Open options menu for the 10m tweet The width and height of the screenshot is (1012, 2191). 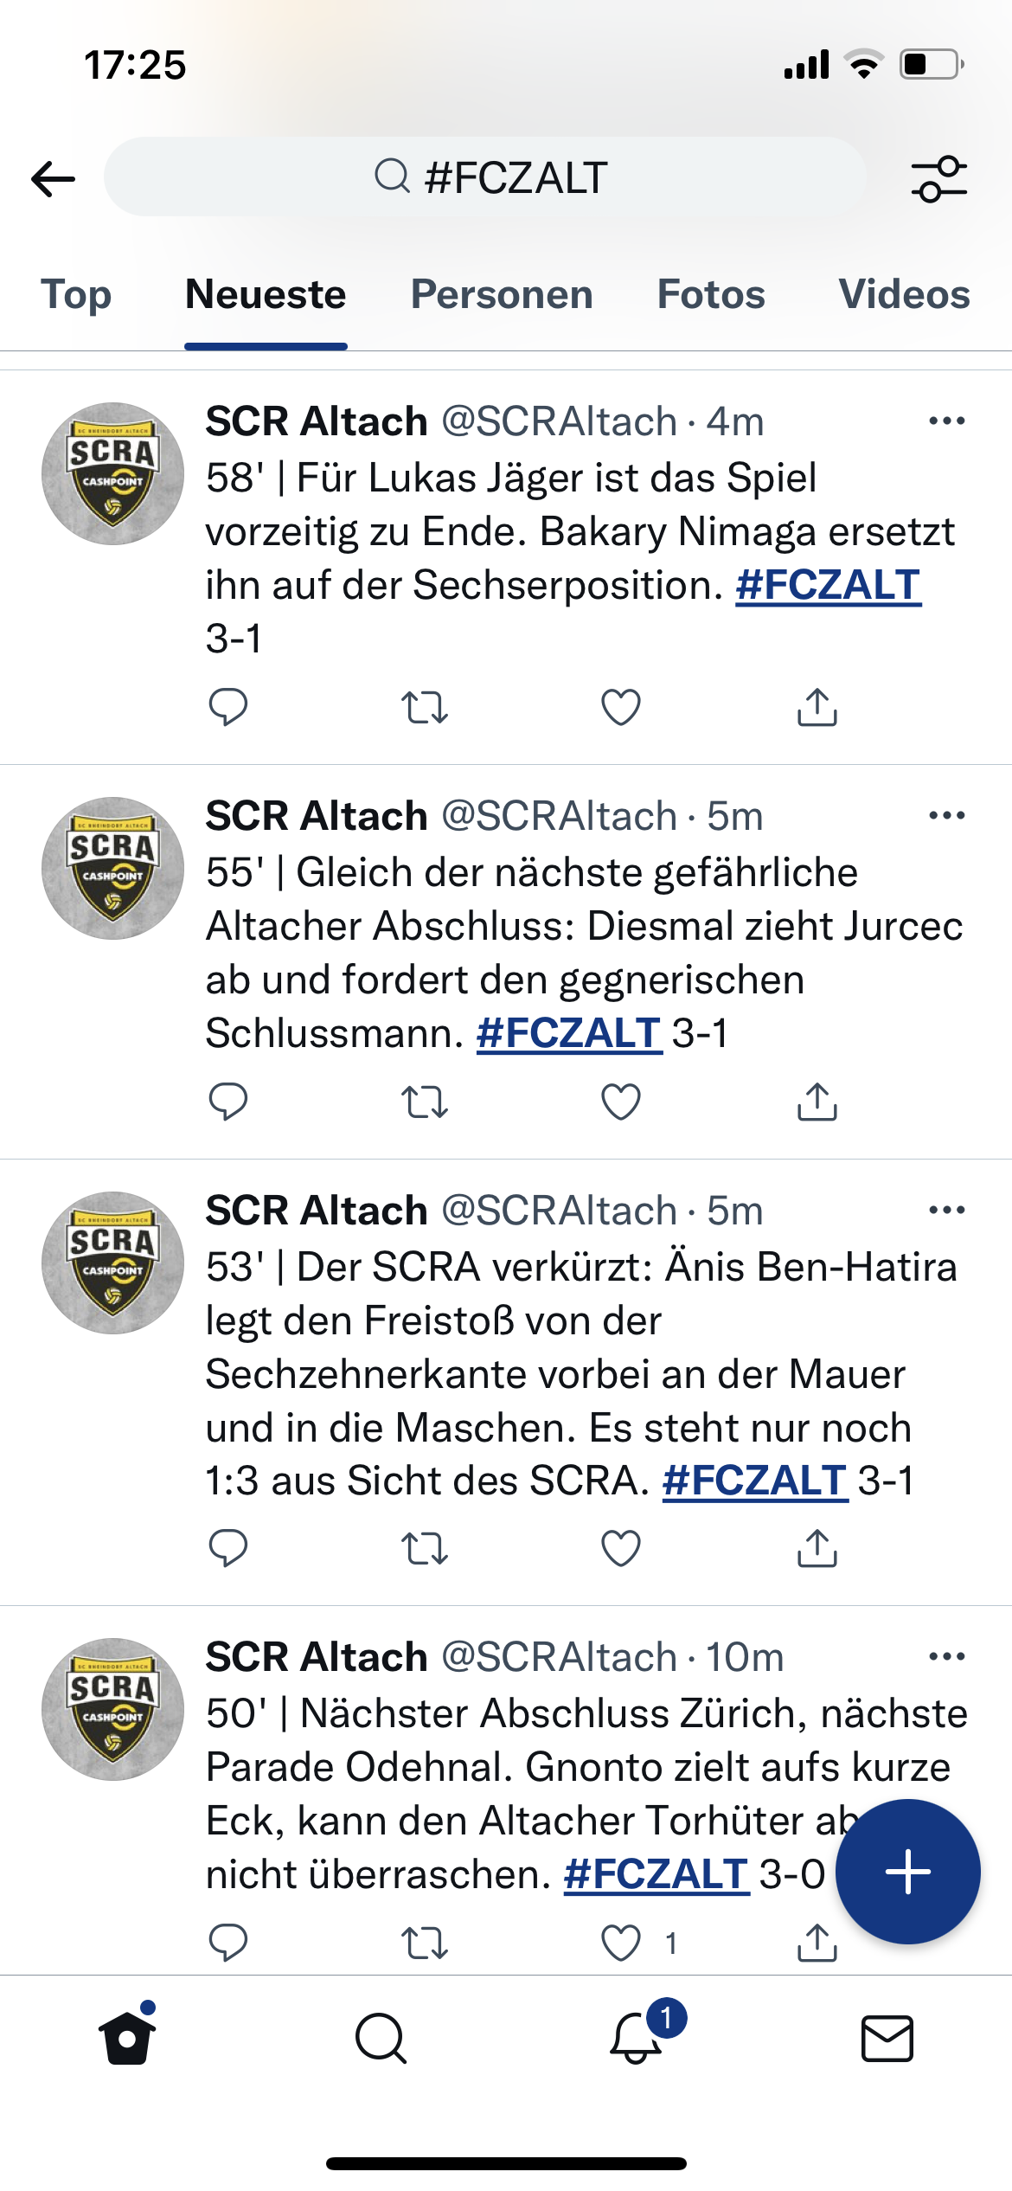[947, 1657]
